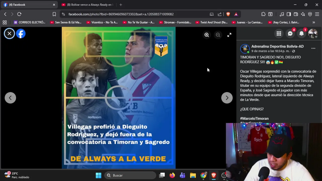Image resolution: width=322 pixels, height=181 pixels.
Task: Open browser extensions menu
Action: [x=263, y=14]
